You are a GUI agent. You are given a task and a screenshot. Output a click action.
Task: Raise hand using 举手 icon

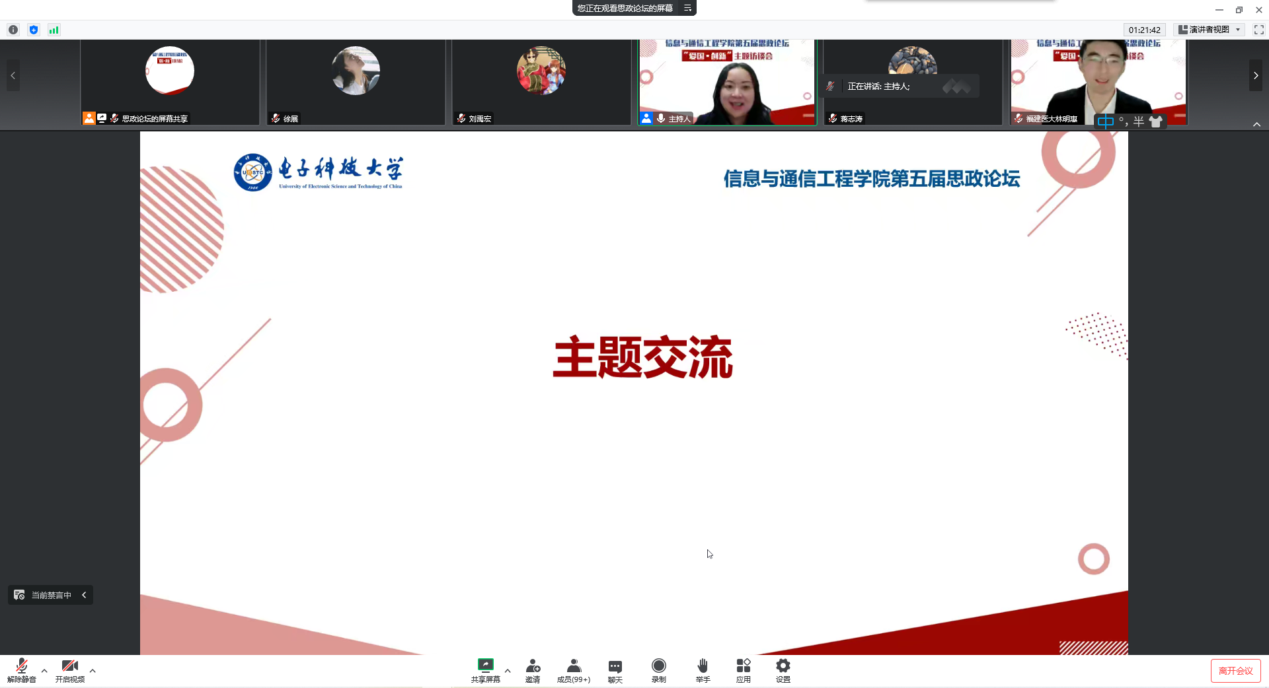(703, 670)
